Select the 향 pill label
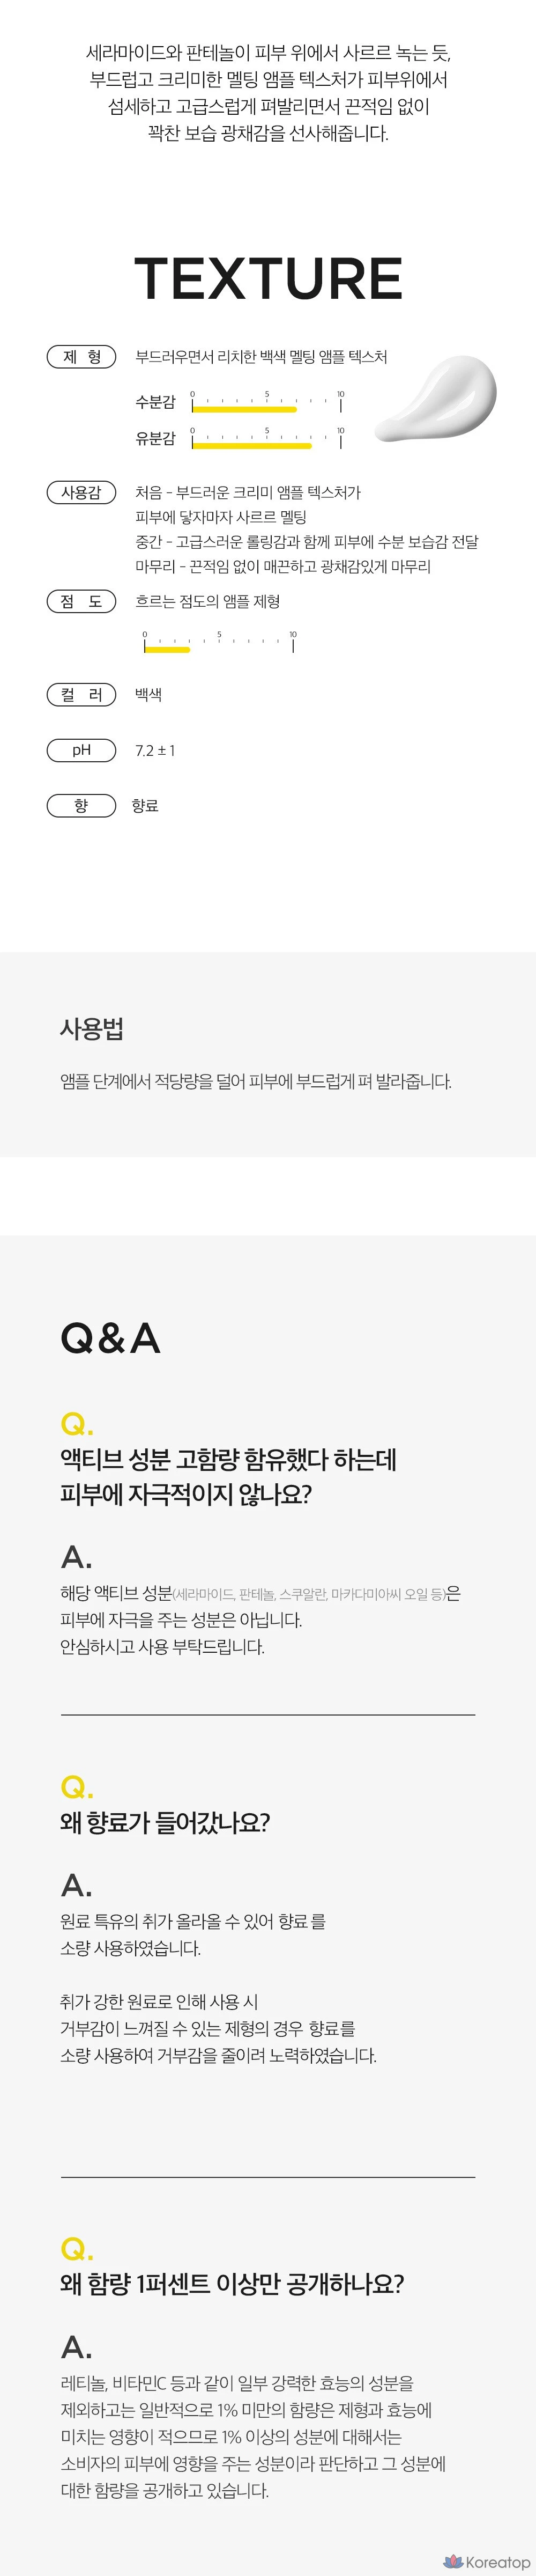 pos(82,805)
